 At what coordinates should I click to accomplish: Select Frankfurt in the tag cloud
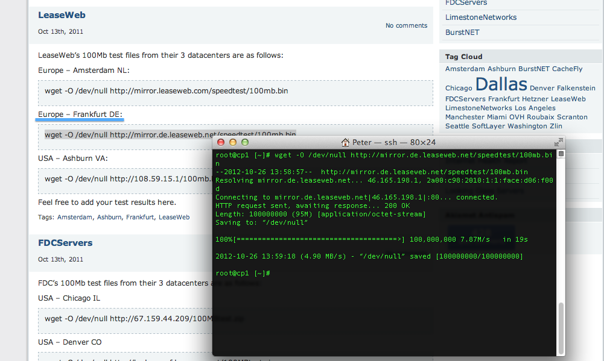point(504,99)
